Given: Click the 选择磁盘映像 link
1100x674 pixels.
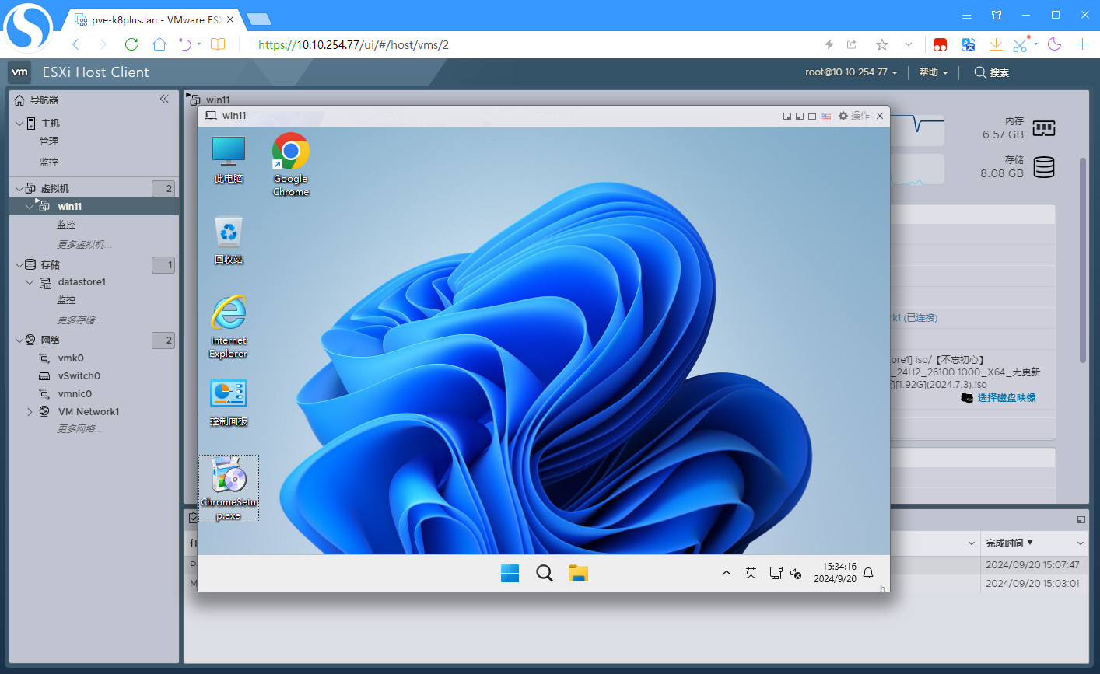Looking at the screenshot, I should (x=1007, y=398).
